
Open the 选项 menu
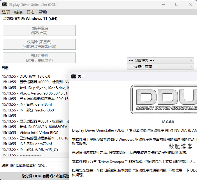(x=6, y=12)
